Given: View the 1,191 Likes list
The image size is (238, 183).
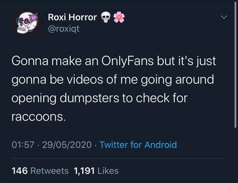Looking at the screenshot, I should [x=96, y=171].
